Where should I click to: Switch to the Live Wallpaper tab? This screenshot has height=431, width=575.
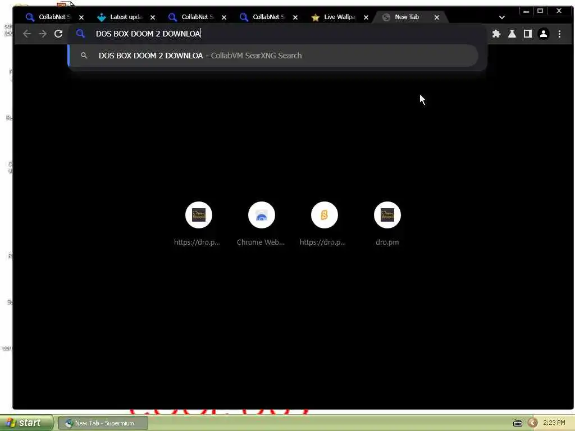point(339,17)
